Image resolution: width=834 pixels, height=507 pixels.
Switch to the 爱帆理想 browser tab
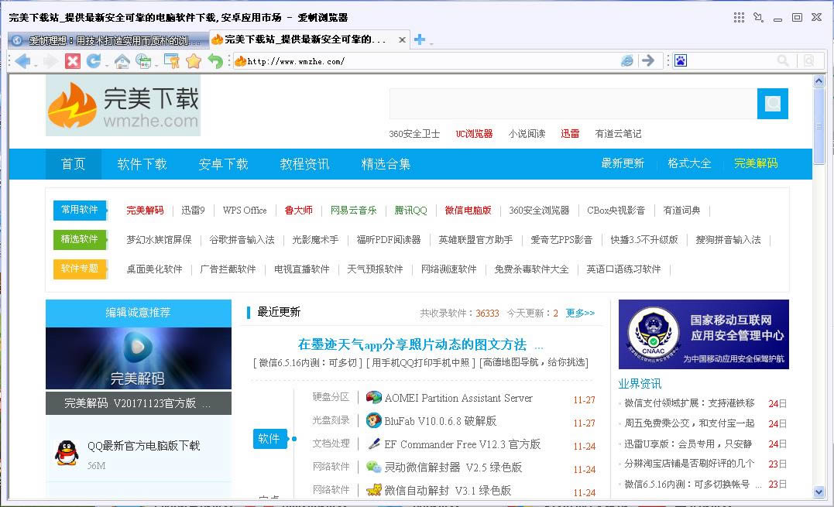[107, 40]
